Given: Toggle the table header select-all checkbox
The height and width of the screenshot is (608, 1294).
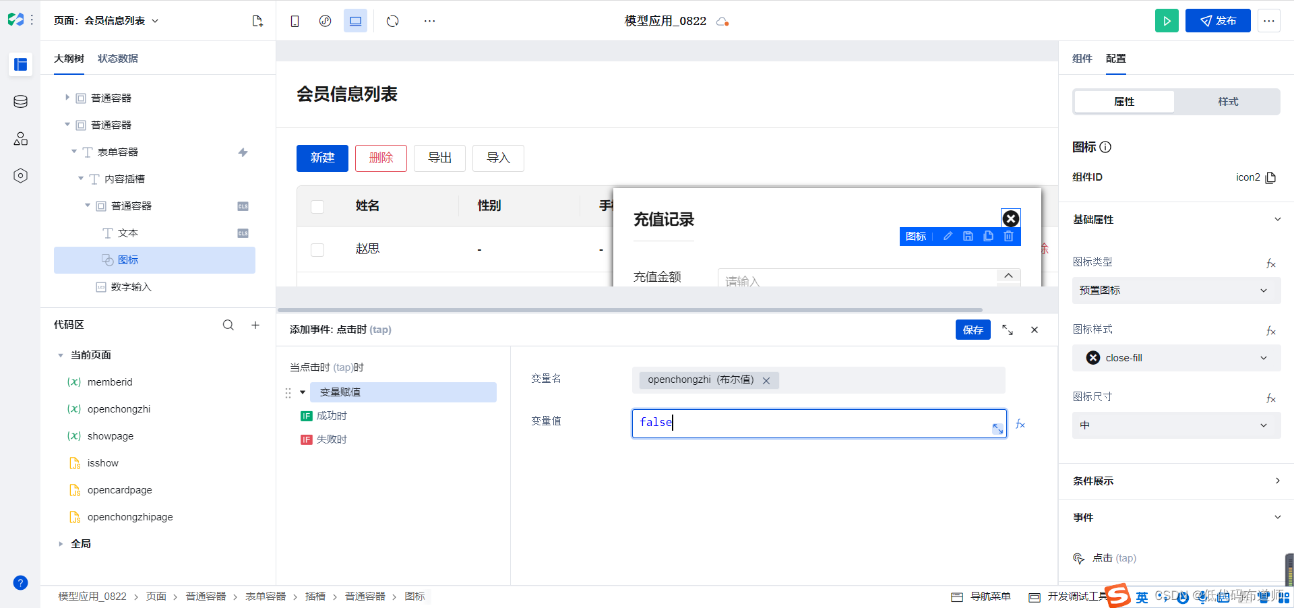Looking at the screenshot, I should point(317,206).
